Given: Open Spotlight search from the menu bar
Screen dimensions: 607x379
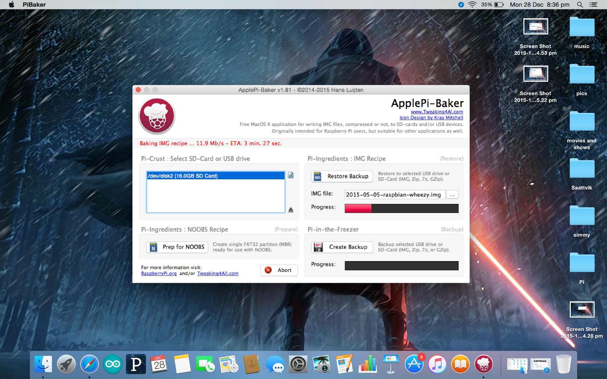Looking at the screenshot, I should pyautogui.click(x=580, y=5).
